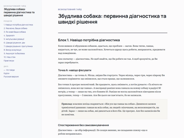Click 'БЕЗКОШТОВНИЙ ГАЙД' label in the sidebar
The height and width of the screenshot is (138, 184).
(15, 6)
